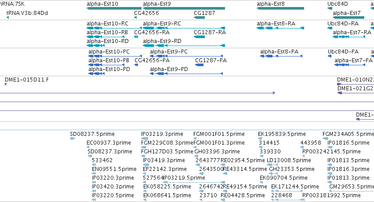The height and width of the screenshot is (202, 374).
Task: Click protein Ubc84D-PA
Action: pos(343,52)
